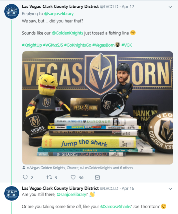Viewport: 178px width, 214px height.
Task: Follow the @sanjoselibrary reply link
Action: pos(59,14)
